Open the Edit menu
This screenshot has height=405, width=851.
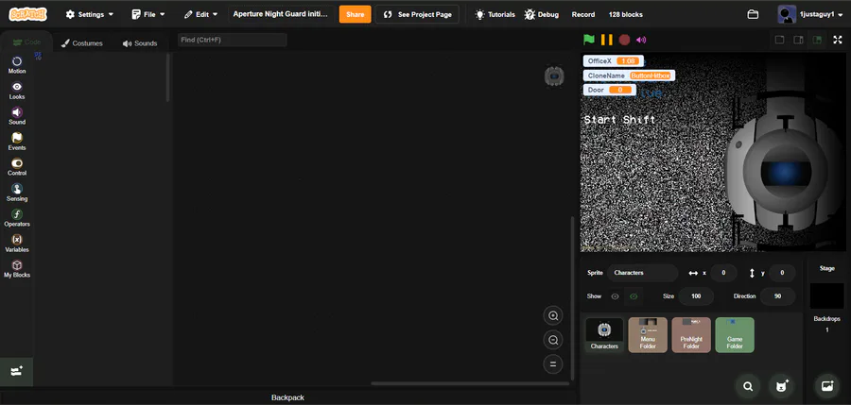coord(200,15)
